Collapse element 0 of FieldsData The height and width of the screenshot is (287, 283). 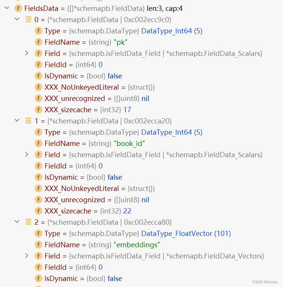17,19
